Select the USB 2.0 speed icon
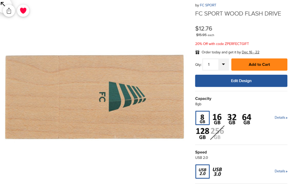Viewport: 294px width, 184px height. 203,171
